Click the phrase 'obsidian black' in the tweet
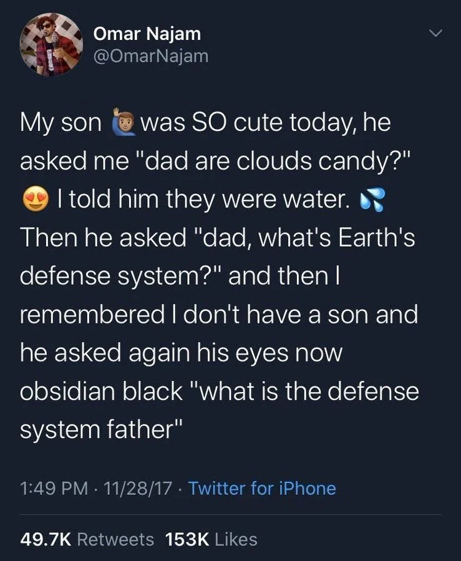The width and height of the screenshot is (461, 561). pos(100,391)
